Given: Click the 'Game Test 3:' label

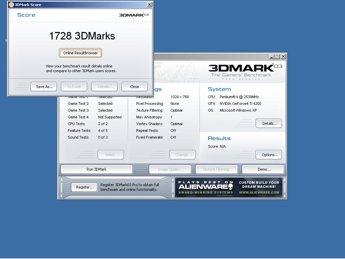Looking at the screenshot, I should click(x=79, y=110).
